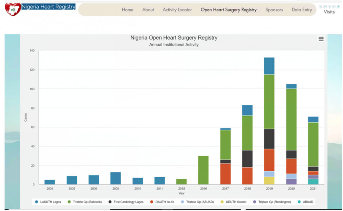The height and width of the screenshot is (211, 343).
Task: Navigate to Activity Locator
Action: coord(177,10)
